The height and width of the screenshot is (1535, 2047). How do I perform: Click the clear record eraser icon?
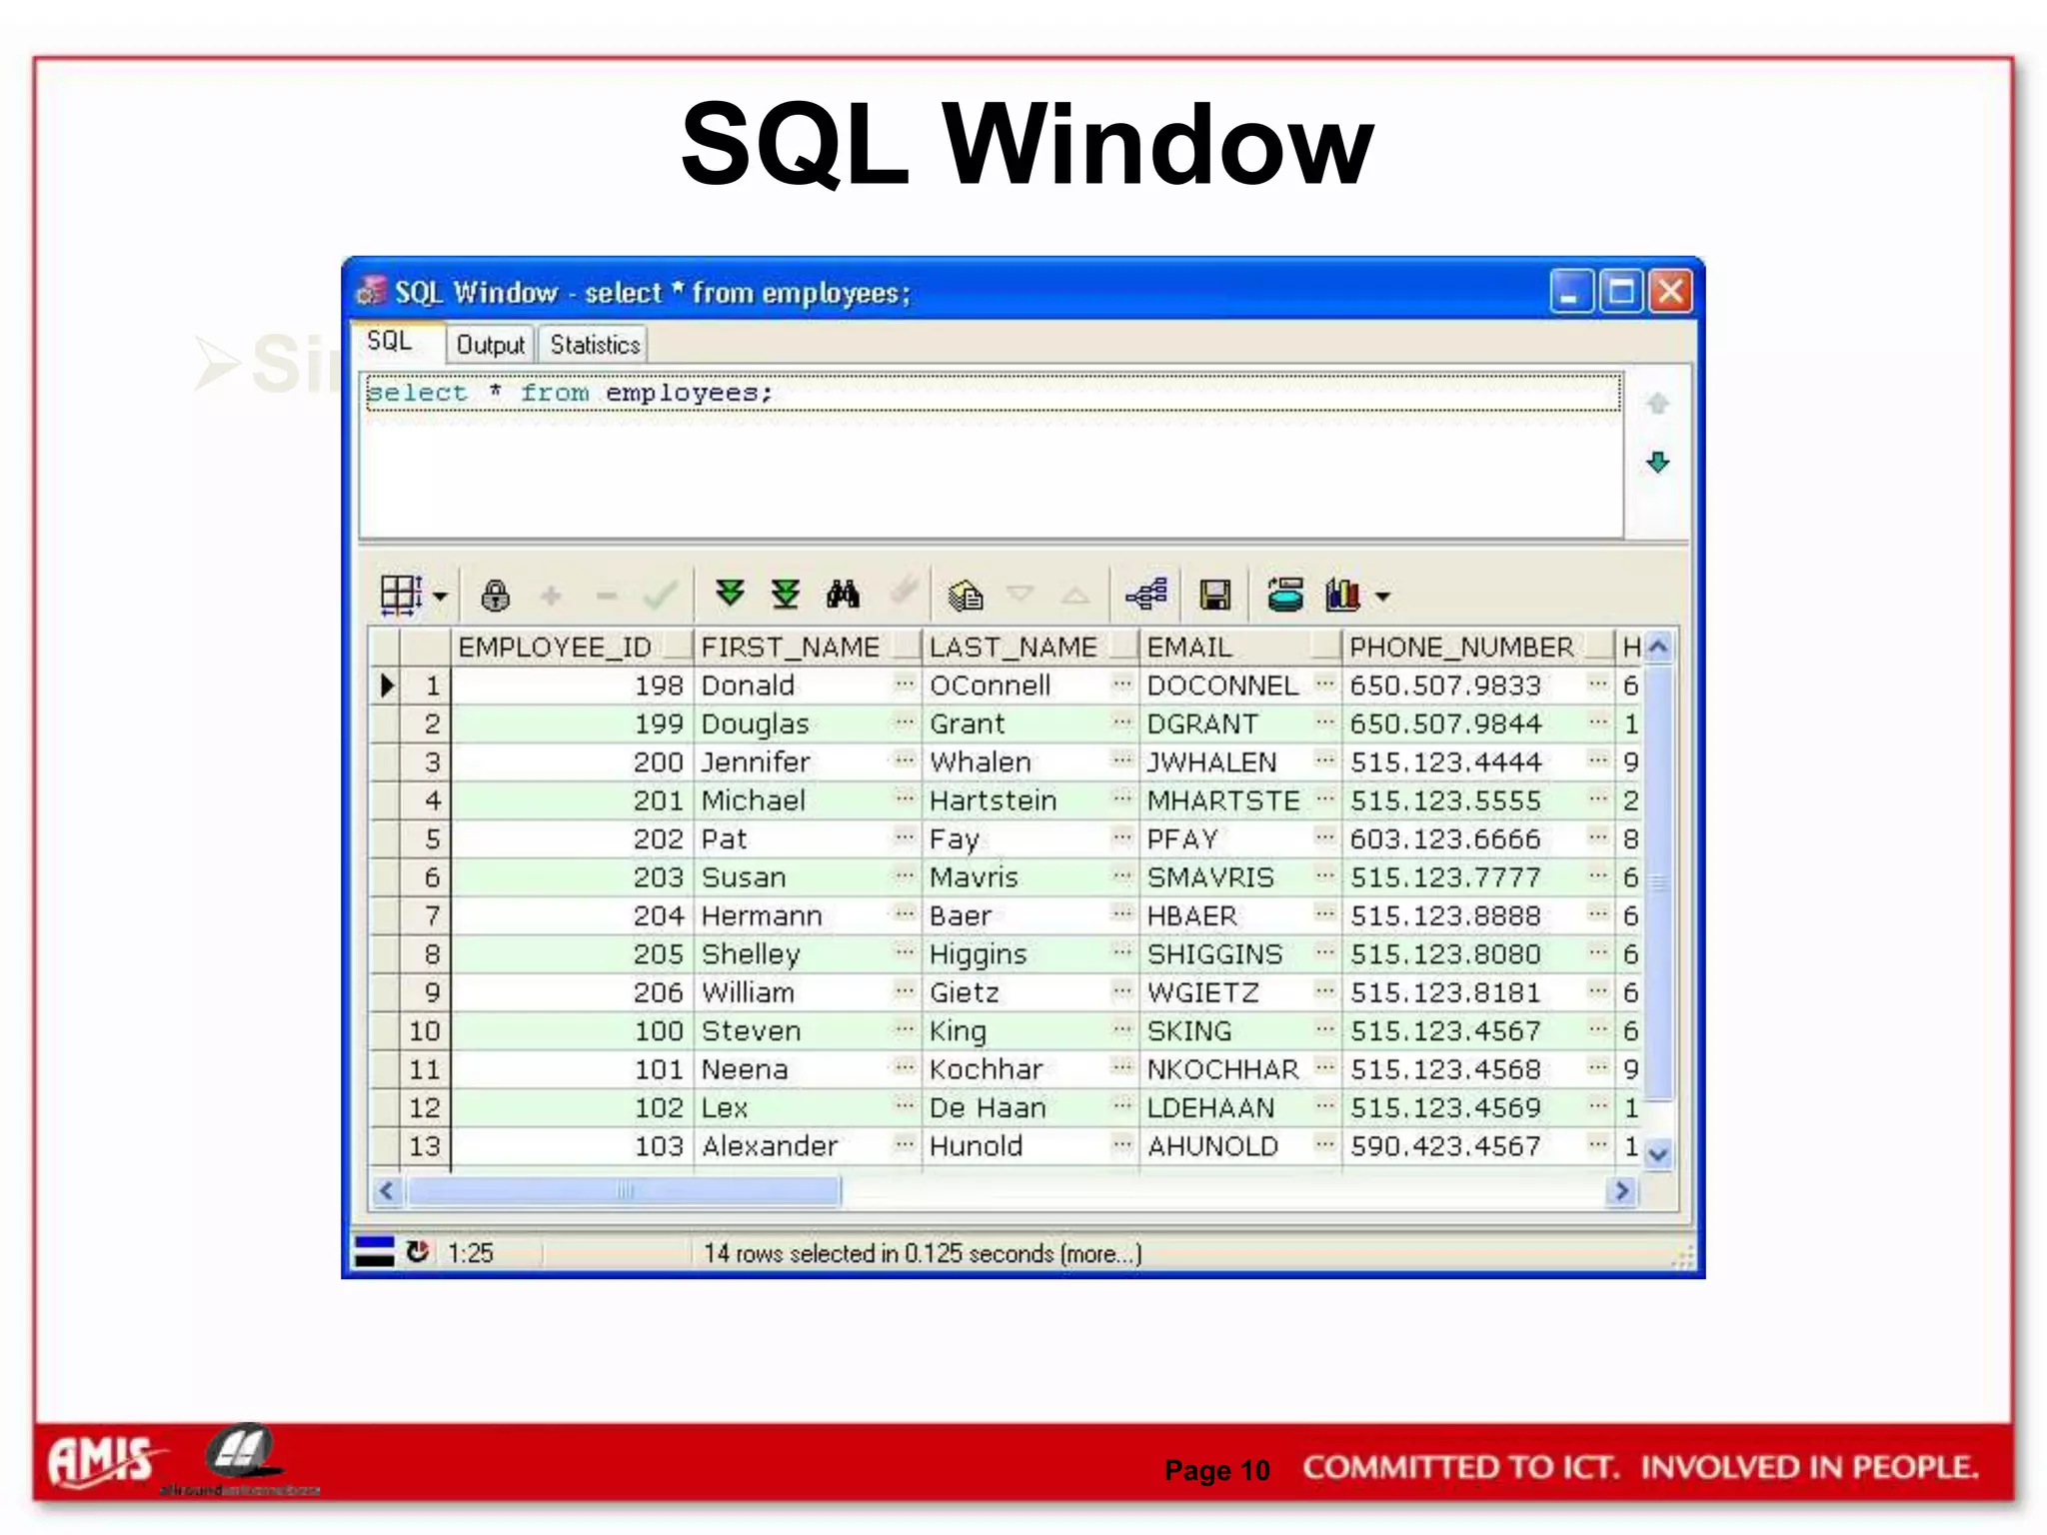click(905, 591)
